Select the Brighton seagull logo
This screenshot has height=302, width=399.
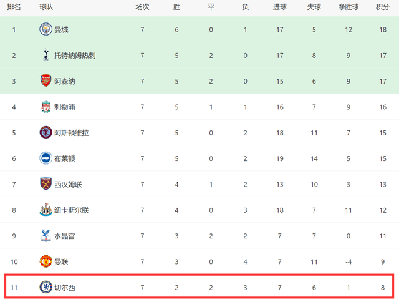click(x=46, y=158)
